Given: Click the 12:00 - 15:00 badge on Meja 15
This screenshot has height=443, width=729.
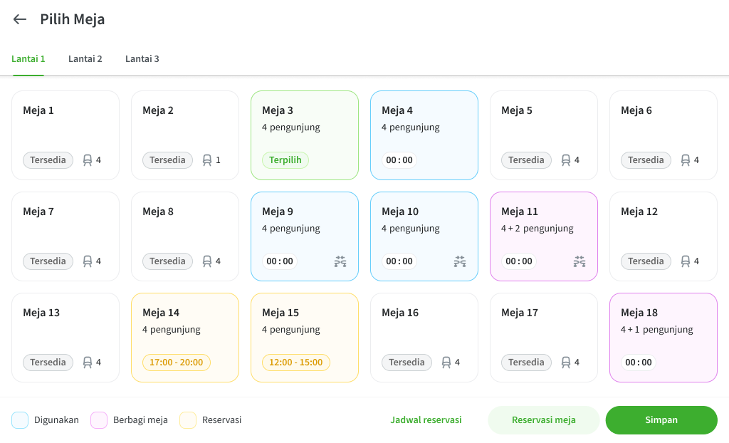Looking at the screenshot, I should coord(296,363).
